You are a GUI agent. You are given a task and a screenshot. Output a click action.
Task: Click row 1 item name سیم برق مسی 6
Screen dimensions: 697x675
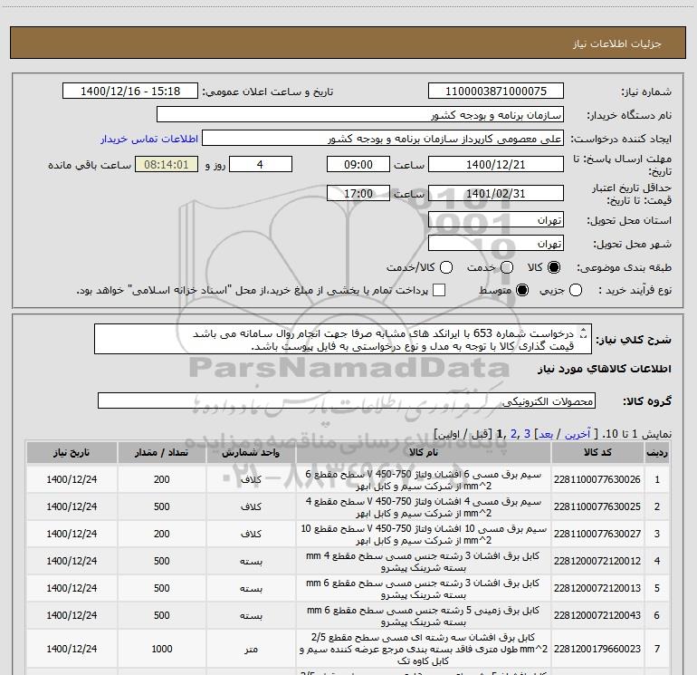pyautogui.click(x=424, y=480)
